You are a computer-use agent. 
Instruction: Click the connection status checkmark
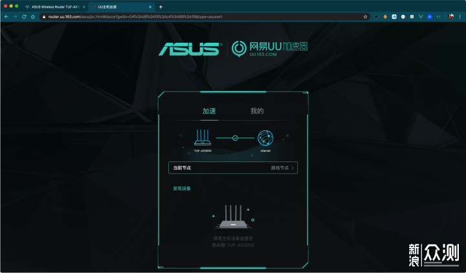(x=235, y=138)
